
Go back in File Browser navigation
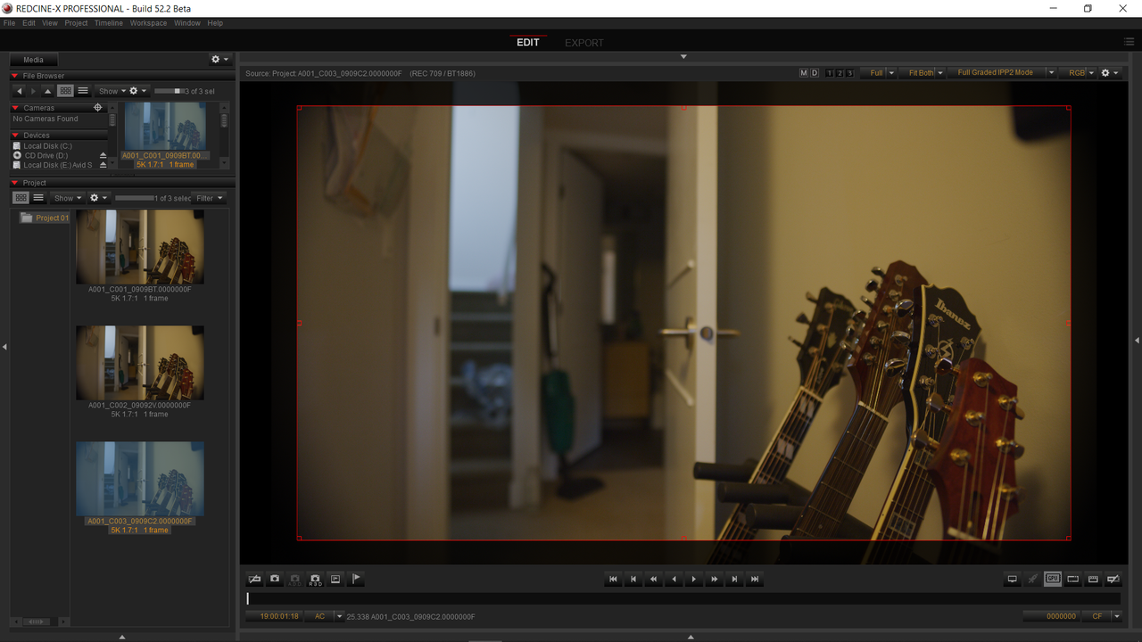pyautogui.click(x=20, y=91)
